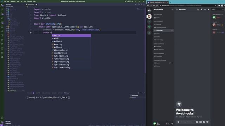Select the server with the face avatar
The width and height of the screenshot is (225, 126).
(149, 16)
